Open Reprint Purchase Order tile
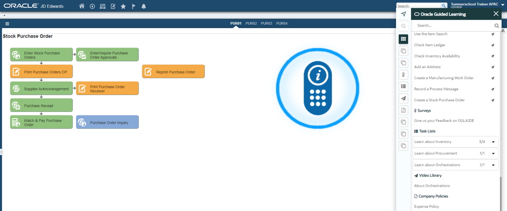This screenshot has width=507, height=211. point(173,71)
